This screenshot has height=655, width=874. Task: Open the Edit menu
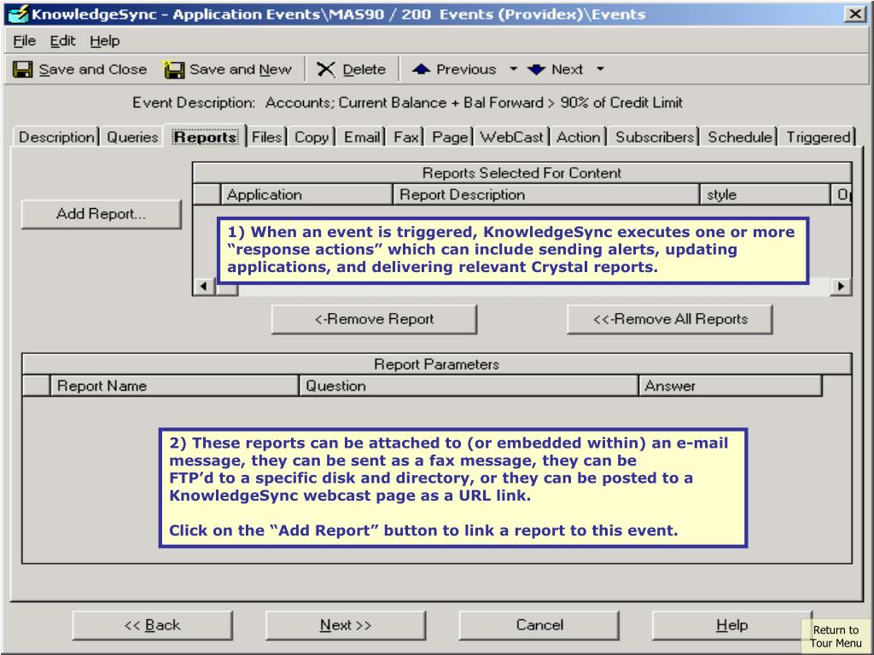pos(62,41)
